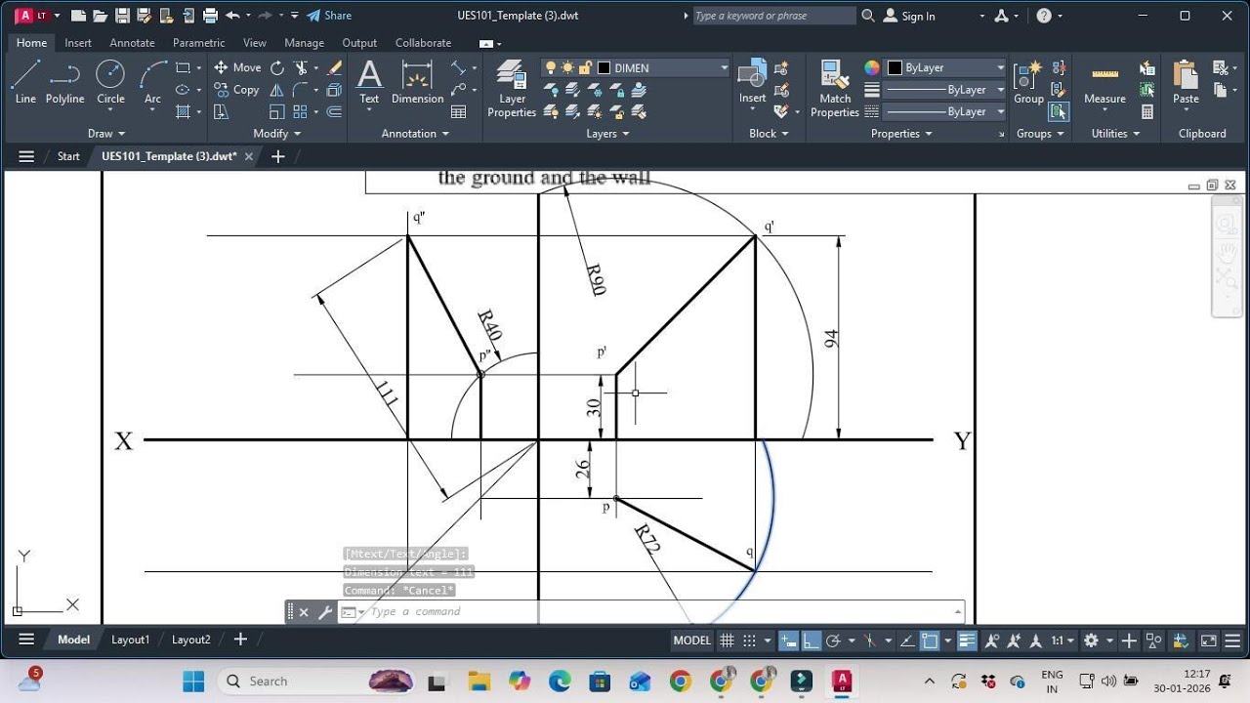Click Match Properties tool
The width and height of the screenshot is (1250, 703).
835,88
